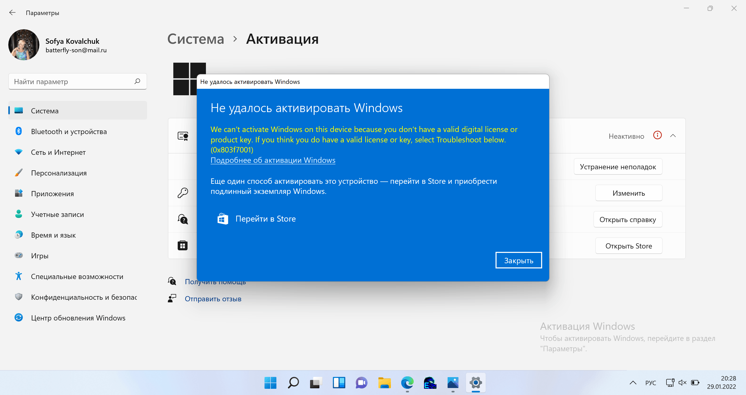Click the search magnifier in settings field
This screenshot has width=746, height=395.
(137, 81)
